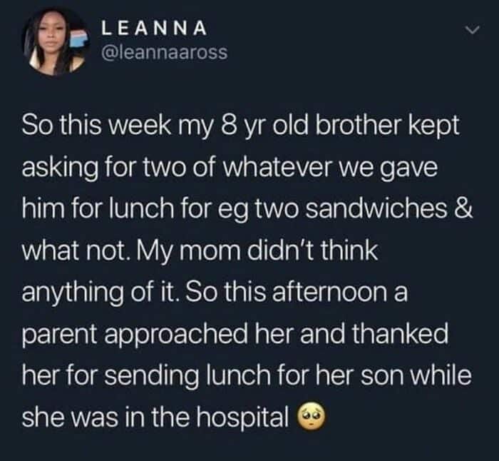
Task: Expand the tweet options chevron
Action: coord(472,30)
